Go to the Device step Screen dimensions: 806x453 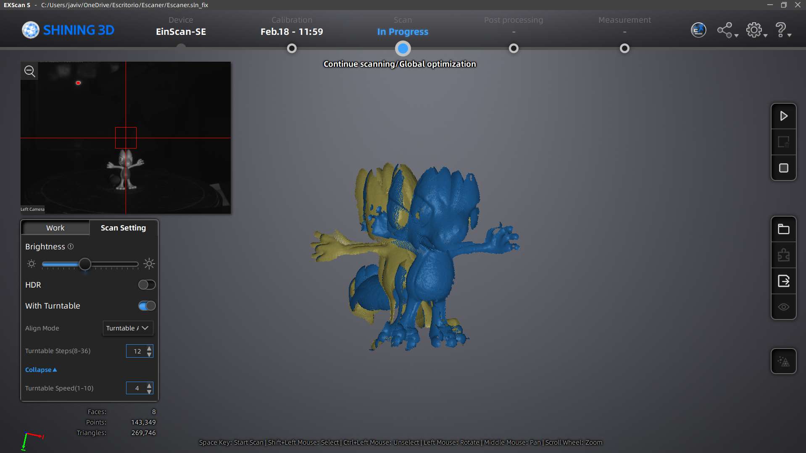tap(181, 26)
